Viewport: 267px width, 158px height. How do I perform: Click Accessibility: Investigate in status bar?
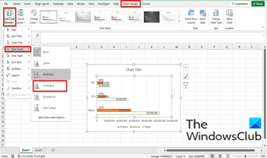click(x=31, y=156)
